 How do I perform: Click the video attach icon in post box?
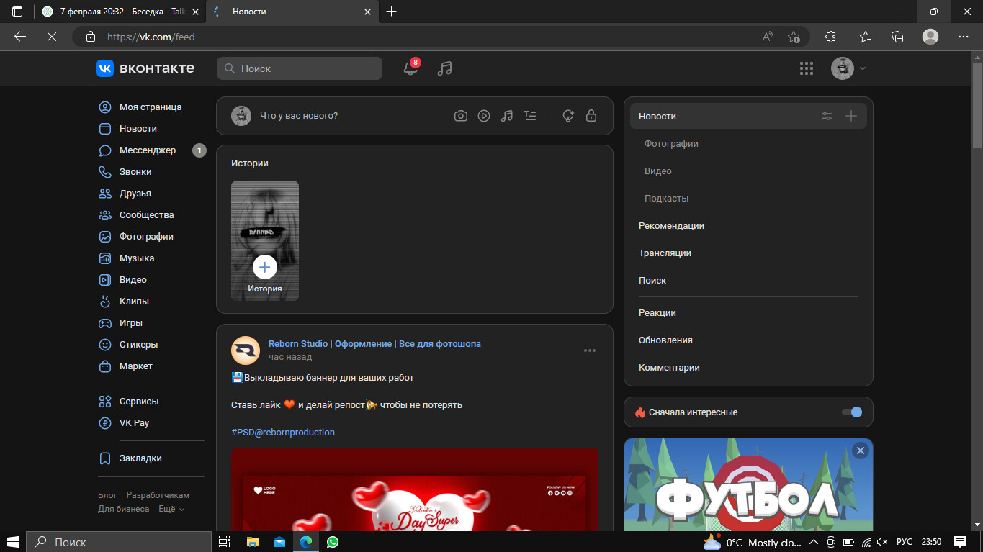[x=484, y=116]
